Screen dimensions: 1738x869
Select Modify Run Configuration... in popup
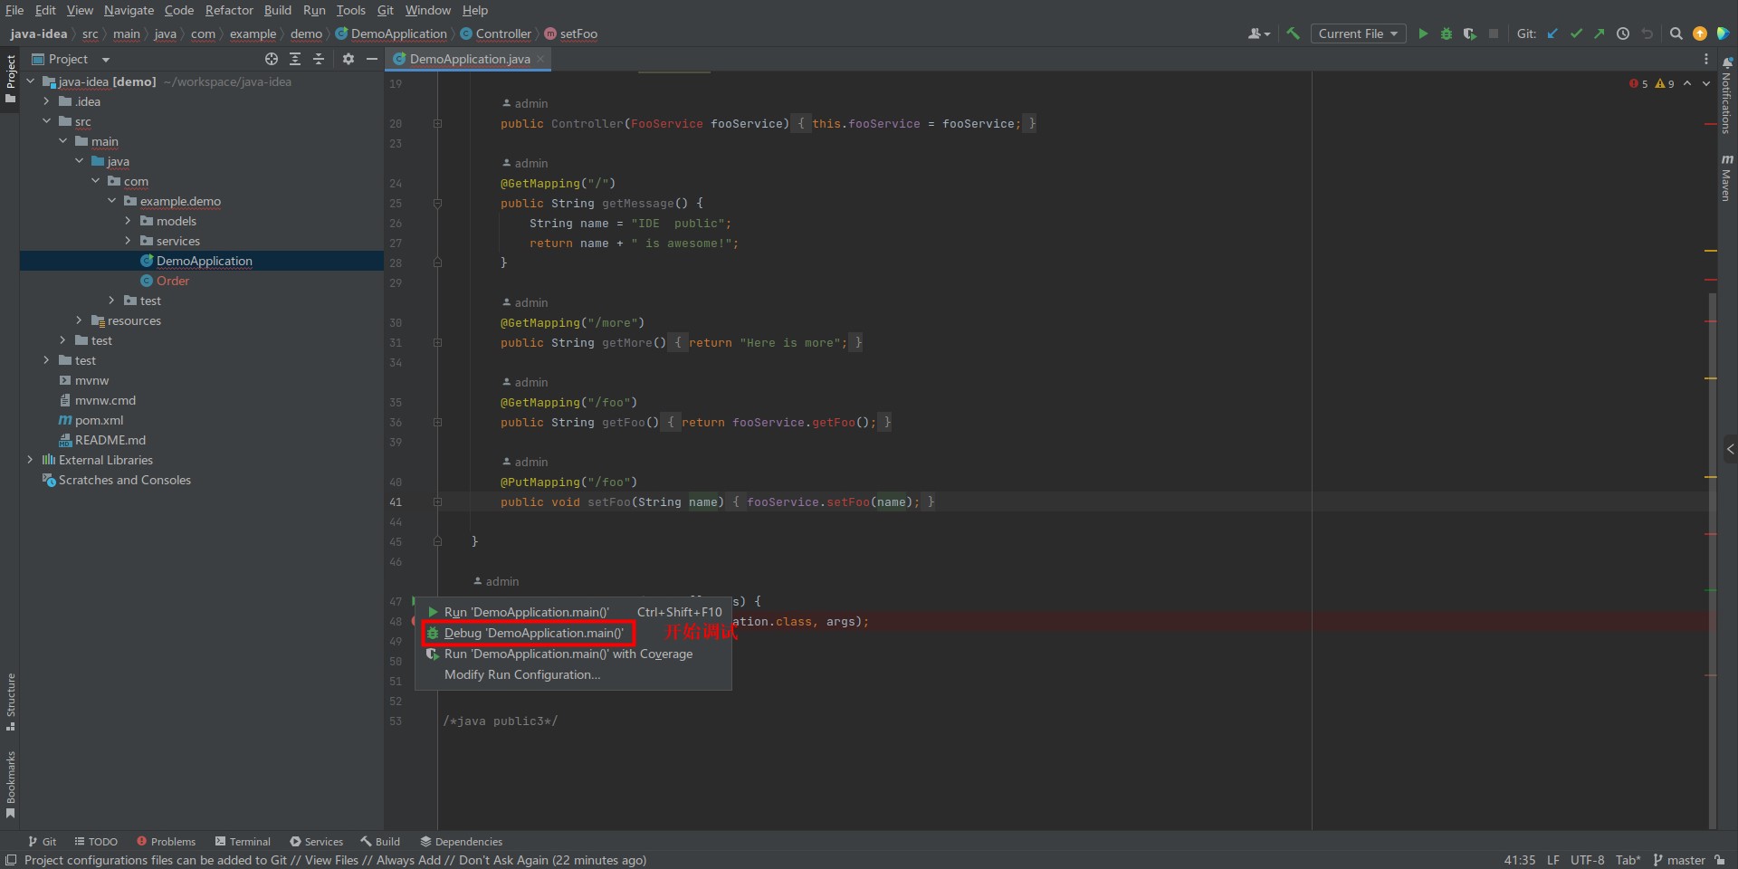click(573, 674)
